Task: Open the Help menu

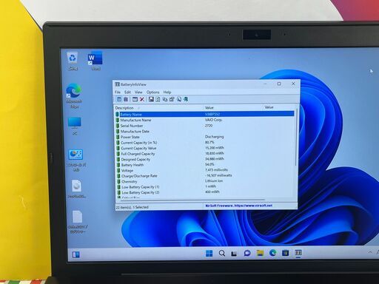Action: [167, 92]
